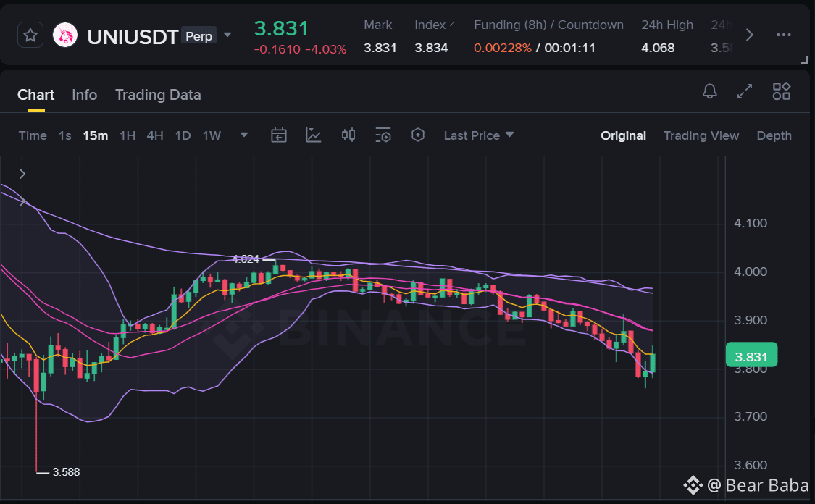Screen dimensions: 815x504
Task: Expand chart to fullscreen
Action: (745, 91)
